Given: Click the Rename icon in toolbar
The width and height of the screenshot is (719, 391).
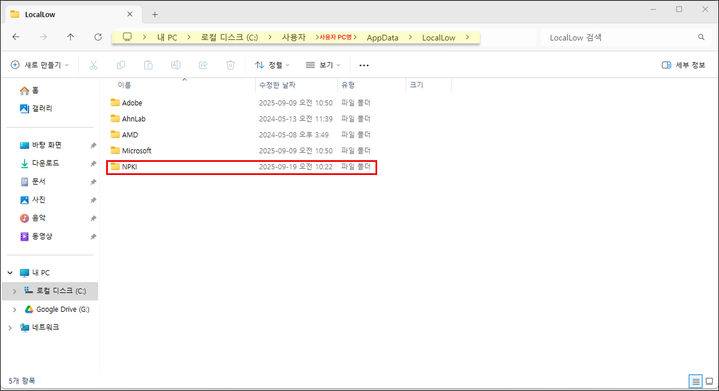Looking at the screenshot, I should (x=176, y=65).
